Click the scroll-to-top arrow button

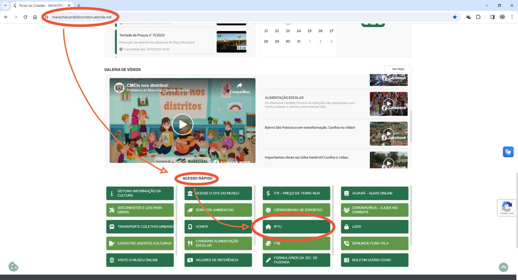[503, 267]
